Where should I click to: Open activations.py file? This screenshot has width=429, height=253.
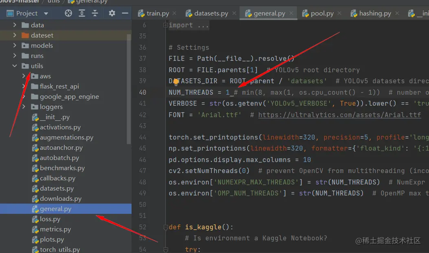click(60, 127)
